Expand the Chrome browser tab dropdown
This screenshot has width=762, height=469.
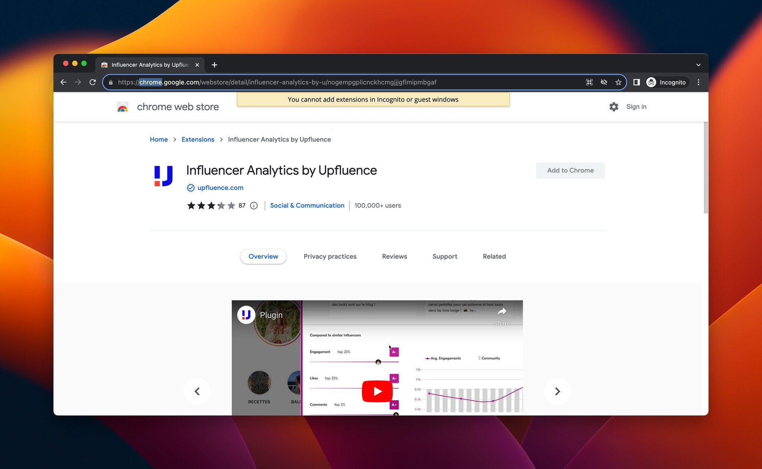pyautogui.click(x=699, y=65)
